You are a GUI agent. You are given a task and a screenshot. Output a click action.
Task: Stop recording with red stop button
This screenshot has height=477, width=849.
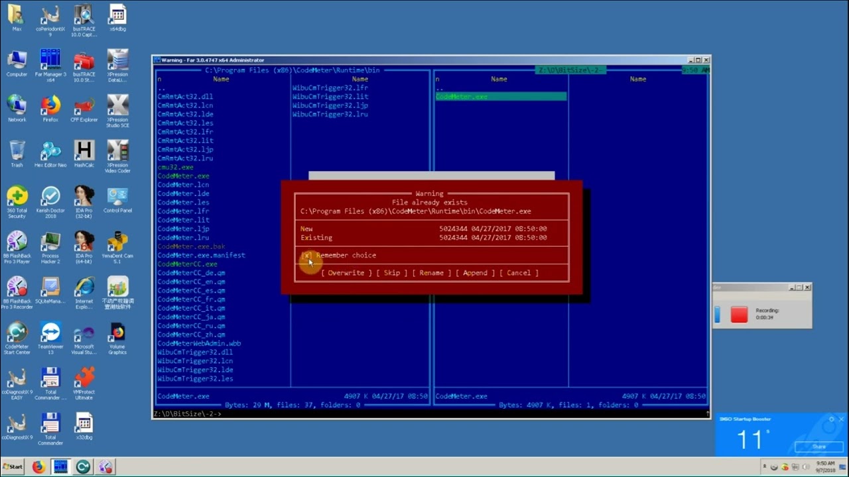point(739,314)
